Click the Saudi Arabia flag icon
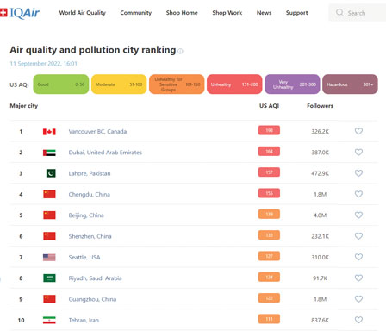386x331 pixels. tap(49, 278)
